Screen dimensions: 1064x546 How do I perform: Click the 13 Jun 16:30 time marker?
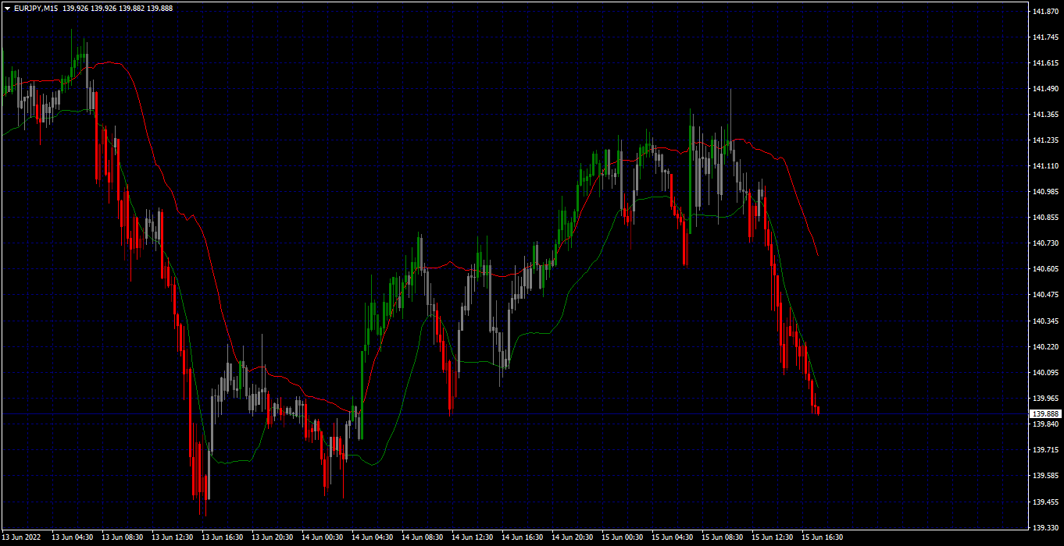click(x=223, y=537)
